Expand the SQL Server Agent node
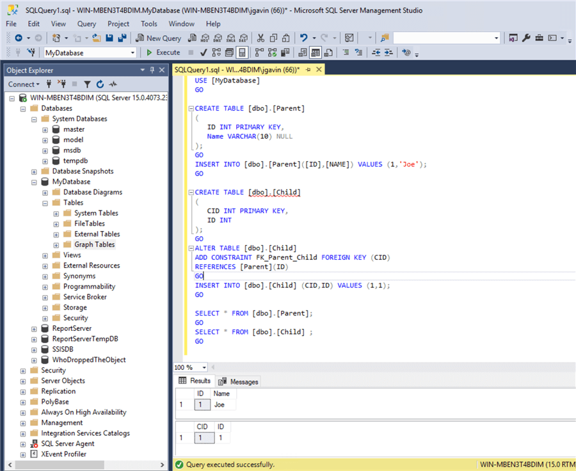This screenshot has height=471, width=576. tap(23, 444)
